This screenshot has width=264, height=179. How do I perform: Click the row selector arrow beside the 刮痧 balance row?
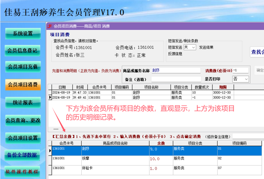(x=50, y=150)
